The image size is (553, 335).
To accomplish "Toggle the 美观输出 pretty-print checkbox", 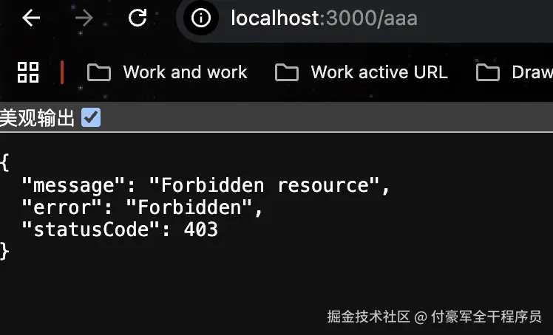I will click(91, 117).
